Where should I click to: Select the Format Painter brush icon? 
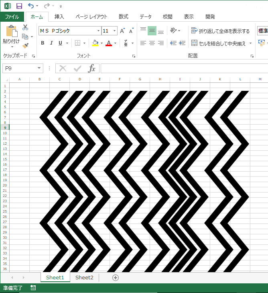point(25,45)
